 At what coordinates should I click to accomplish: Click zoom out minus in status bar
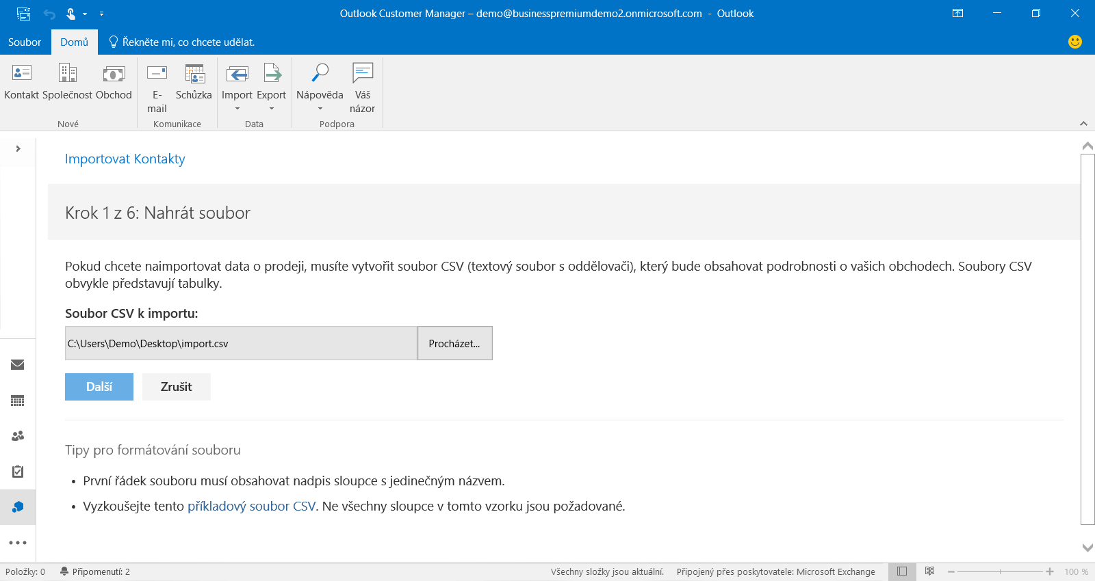pos(951,571)
